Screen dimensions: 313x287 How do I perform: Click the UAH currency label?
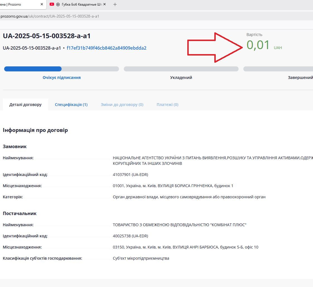(x=278, y=48)
